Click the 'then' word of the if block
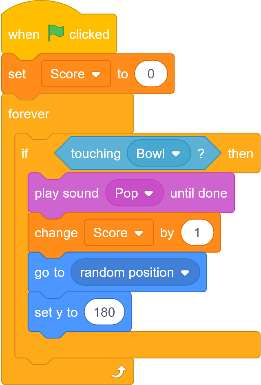The height and width of the screenshot is (385, 261). point(240,154)
